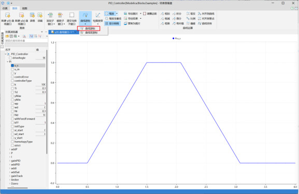Check the driveAngle variable checkbox
Screen dimensions: 299x194
click(x=10, y=58)
